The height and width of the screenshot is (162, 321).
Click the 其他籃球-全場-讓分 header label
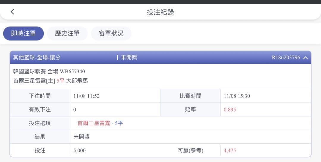point(37,58)
